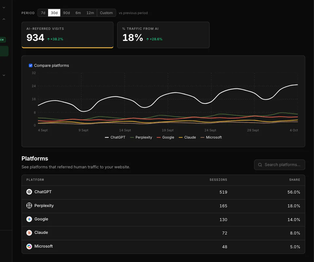Click the Claude platform name in table

(x=41, y=233)
